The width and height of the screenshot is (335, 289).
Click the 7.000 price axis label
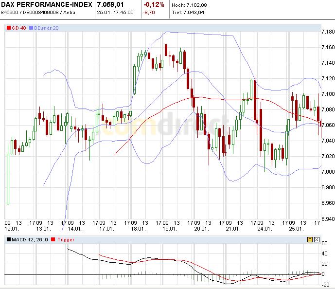pyautogui.click(x=328, y=172)
